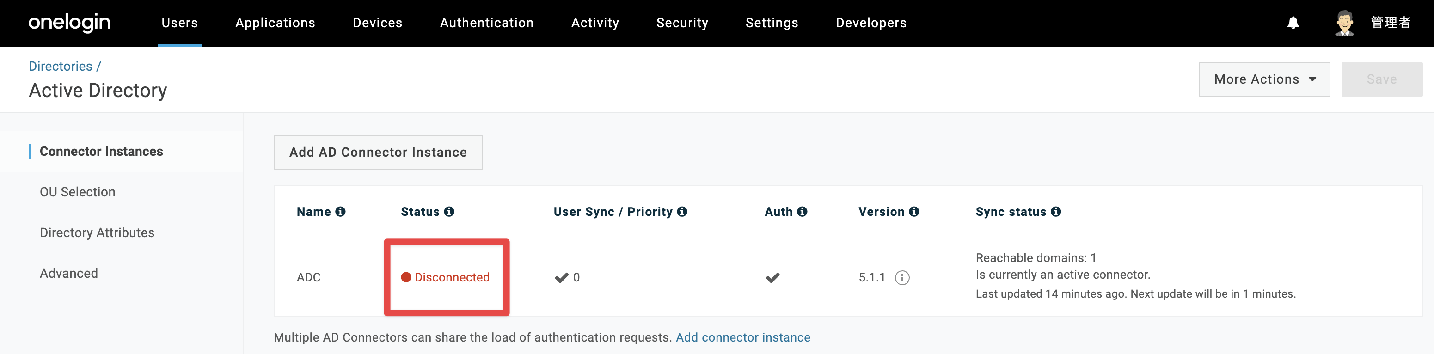The height and width of the screenshot is (354, 1434).
Task: Show info for the Name column
Action: 340,212
